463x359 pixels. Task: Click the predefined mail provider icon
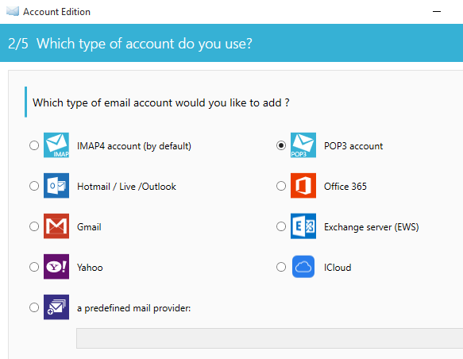tap(56, 307)
